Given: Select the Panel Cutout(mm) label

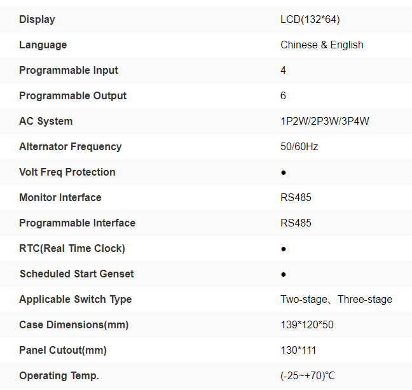Looking at the screenshot, I should 63,351.
